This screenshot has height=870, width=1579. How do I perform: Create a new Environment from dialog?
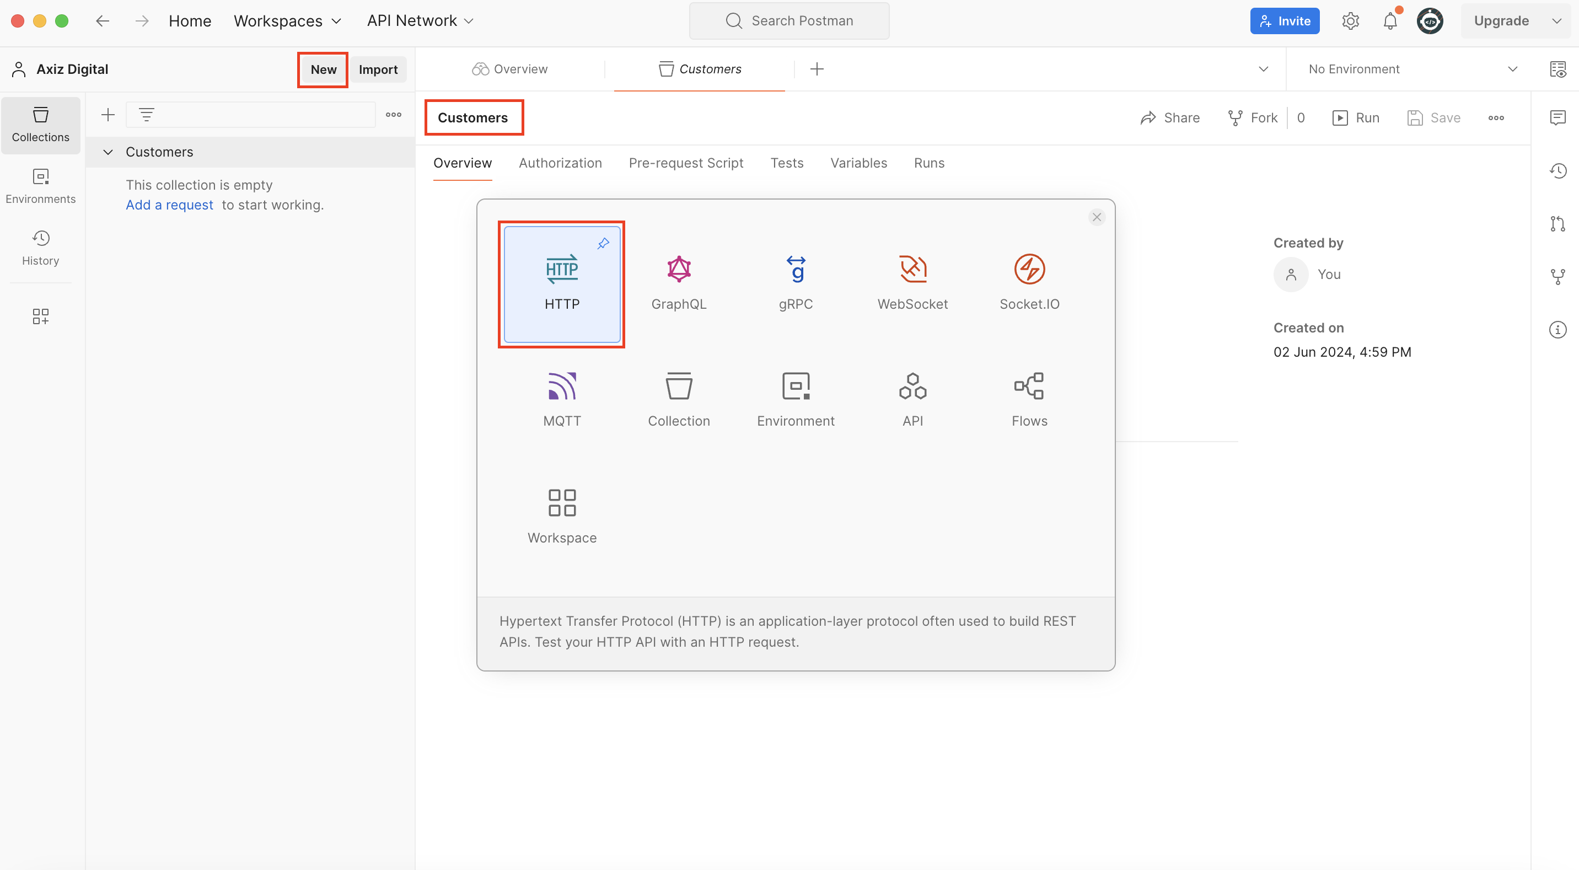[x=796, y=400]
